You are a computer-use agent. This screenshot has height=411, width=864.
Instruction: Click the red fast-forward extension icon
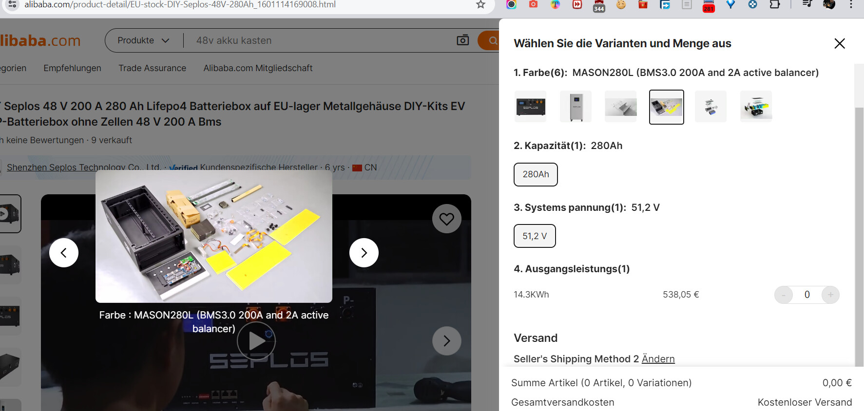click(577, 4)
